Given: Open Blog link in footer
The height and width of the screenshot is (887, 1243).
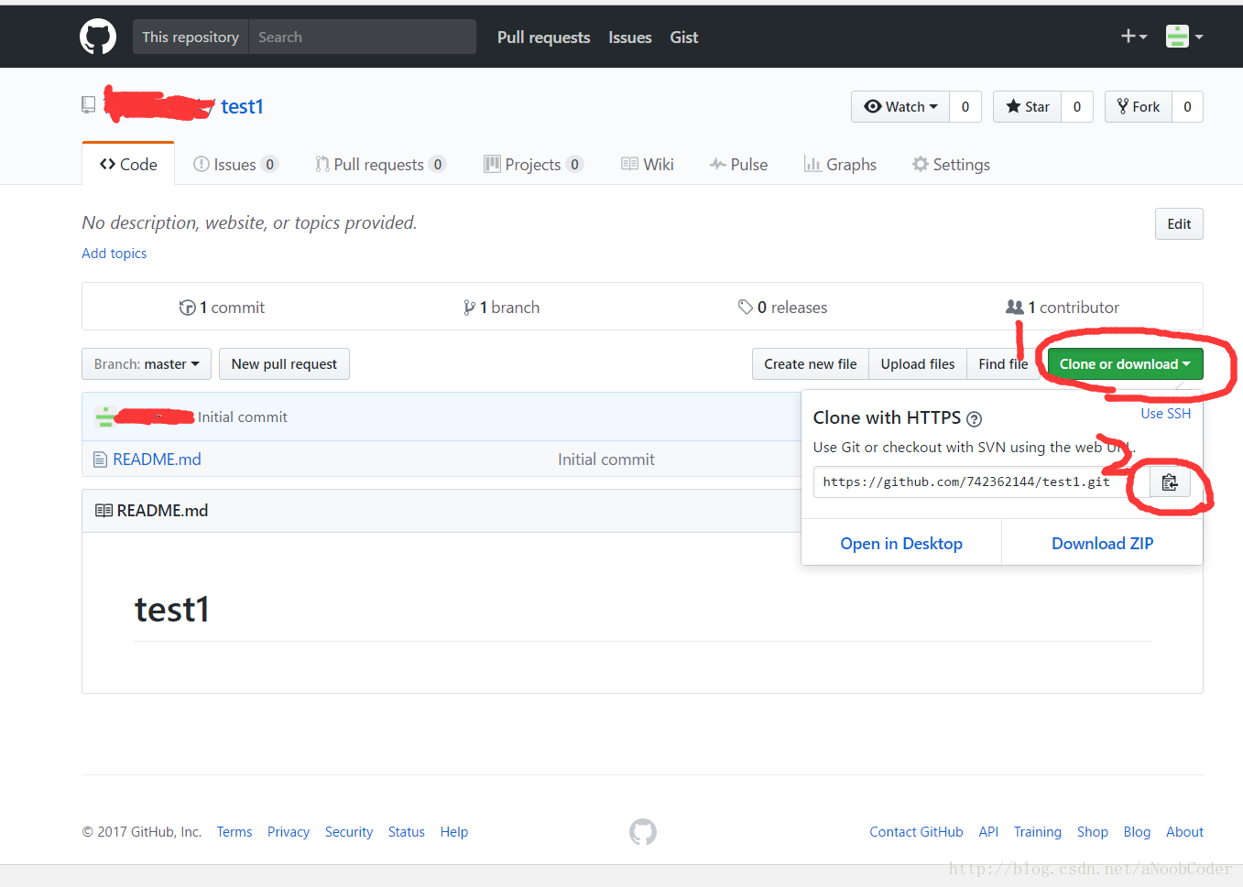Looking at the screenshot, I should pyautogui.click(x=1137, y=831).
